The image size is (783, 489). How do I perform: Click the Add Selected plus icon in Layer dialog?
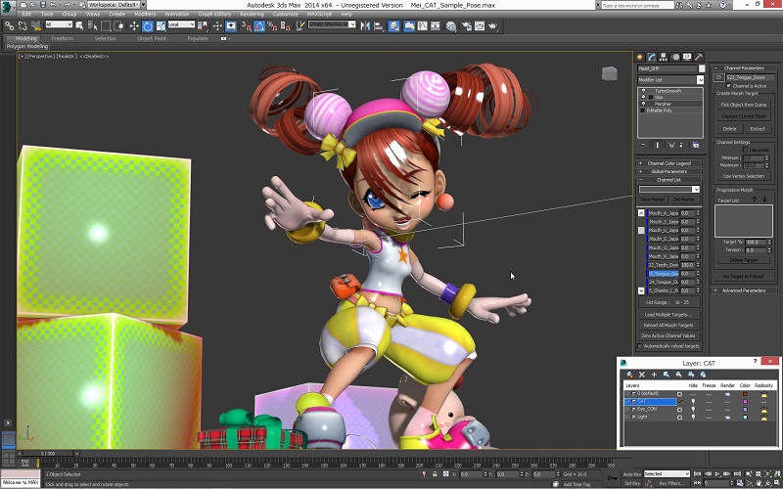click(654, 375)
